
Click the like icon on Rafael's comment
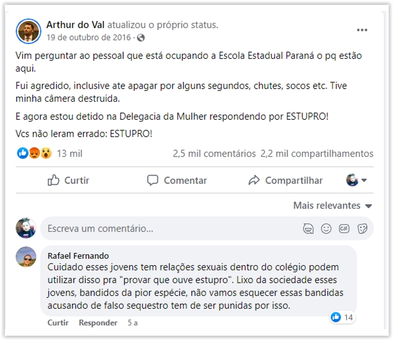[336, 317]
